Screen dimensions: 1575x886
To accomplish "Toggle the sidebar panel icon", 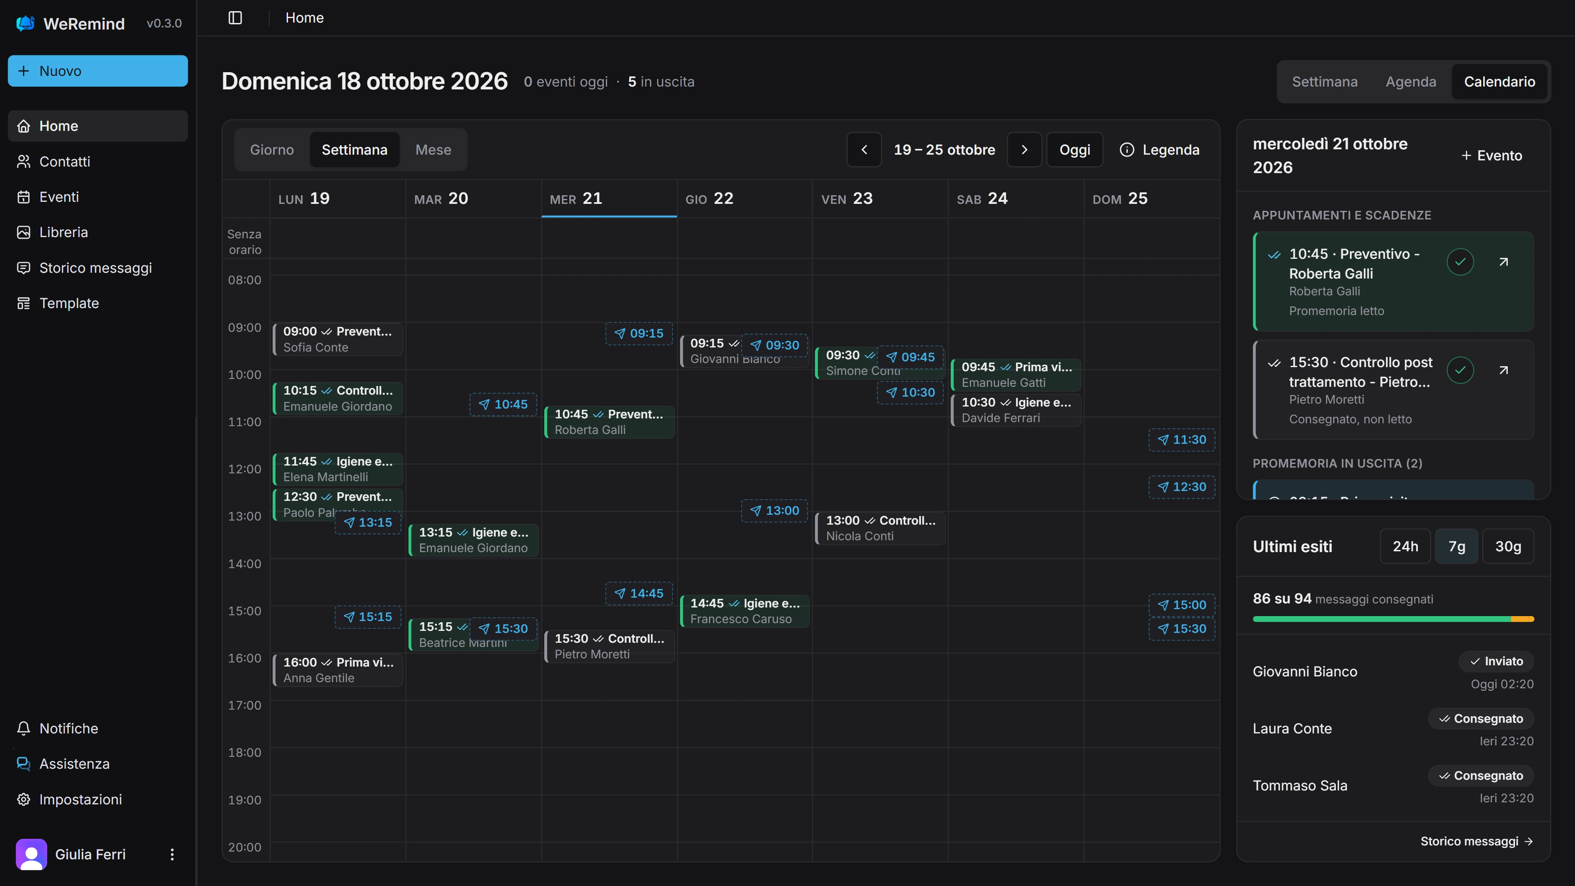I will click(x=235, y=18).
